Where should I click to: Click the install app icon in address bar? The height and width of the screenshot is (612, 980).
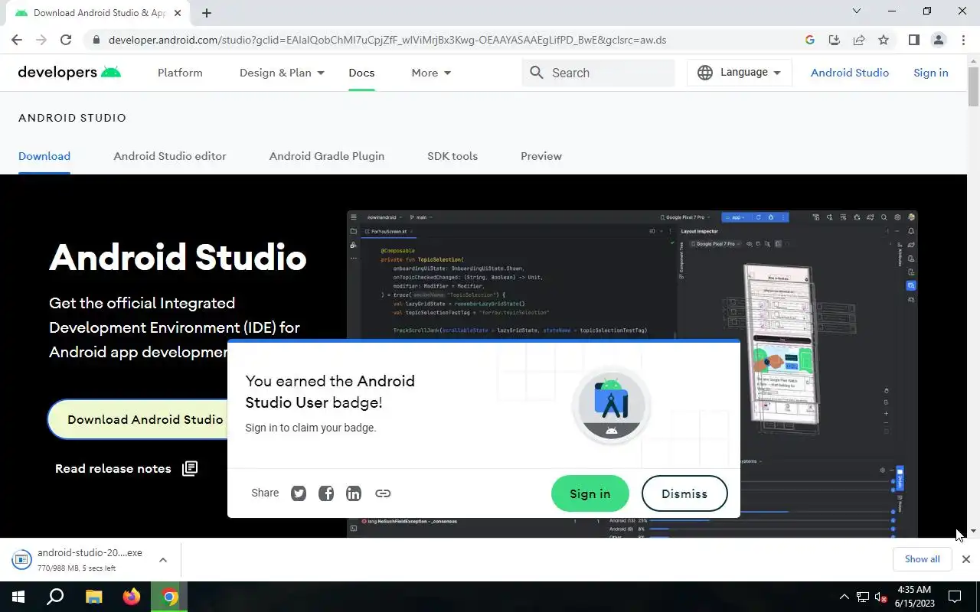(x=835, y=40)
